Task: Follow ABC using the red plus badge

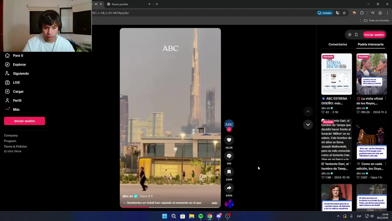Action: point(229,130)
